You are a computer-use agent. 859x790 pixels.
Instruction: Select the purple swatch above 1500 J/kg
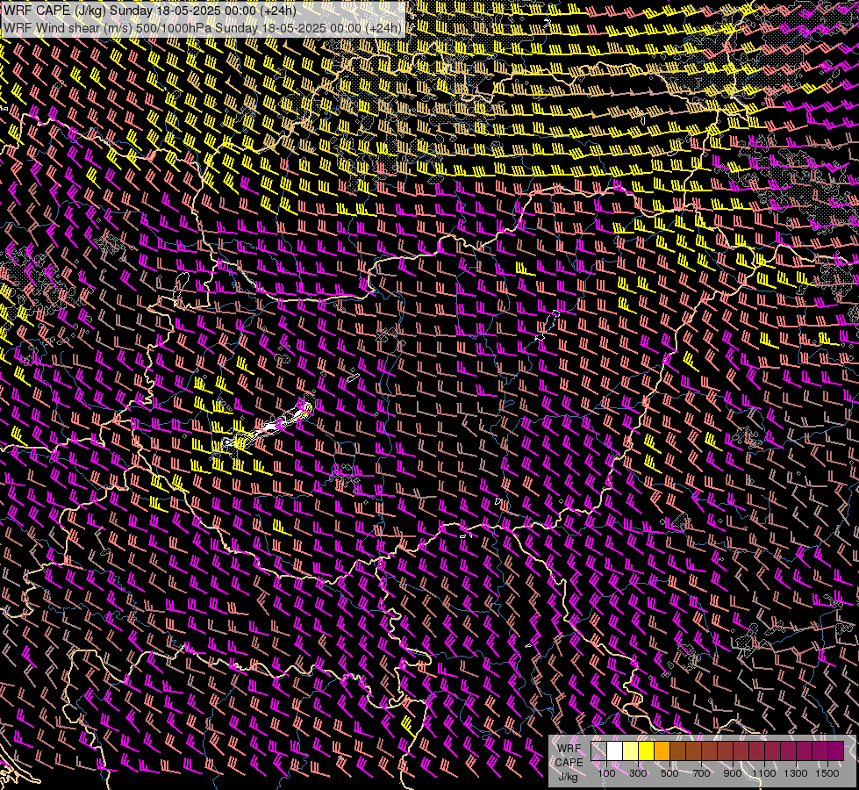[836, 751]
